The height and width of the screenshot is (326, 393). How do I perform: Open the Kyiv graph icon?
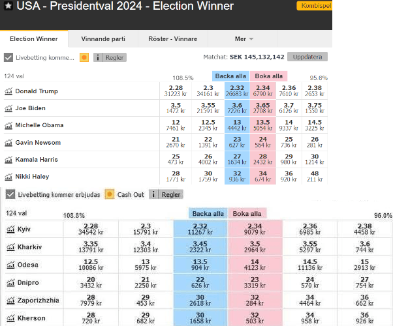click(10, 229)
